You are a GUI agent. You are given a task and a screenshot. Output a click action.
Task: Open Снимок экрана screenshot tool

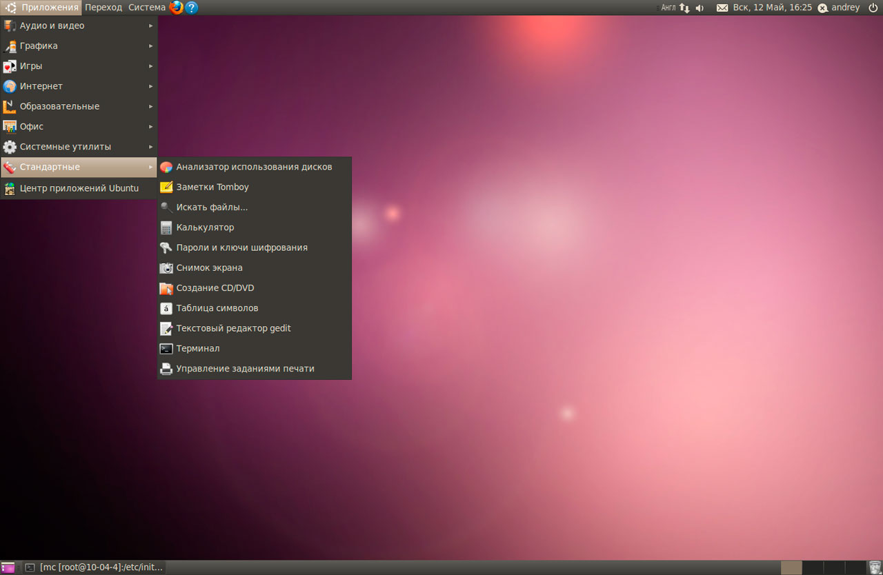pyautogui.click(x=209, y=268)
